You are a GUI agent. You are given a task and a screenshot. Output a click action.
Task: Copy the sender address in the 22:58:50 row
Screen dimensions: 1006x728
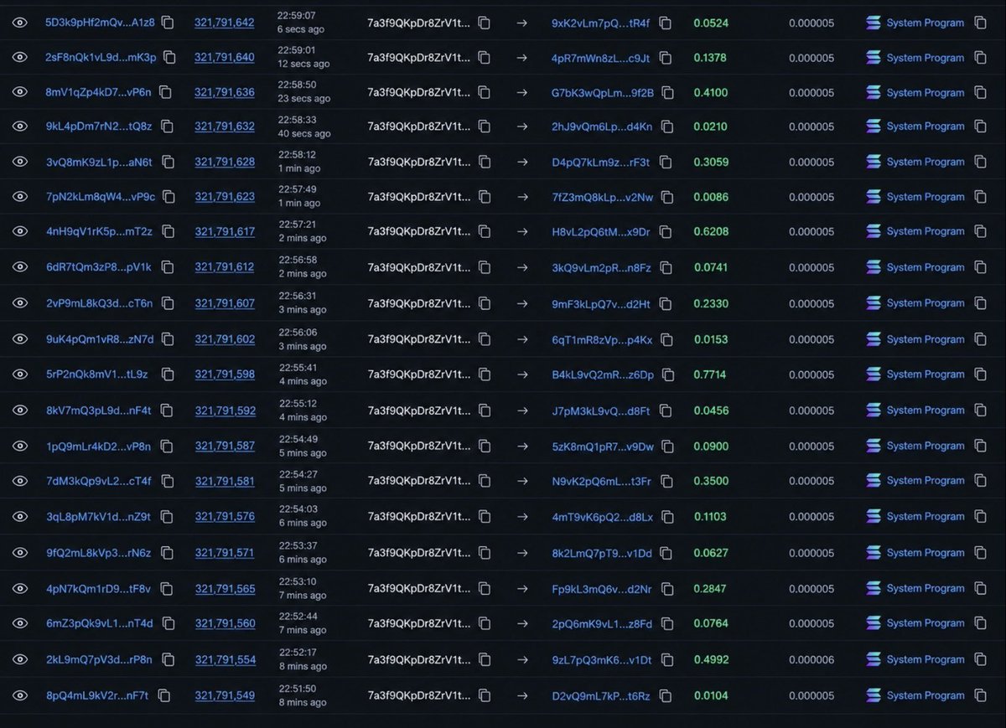coord(484,92)
